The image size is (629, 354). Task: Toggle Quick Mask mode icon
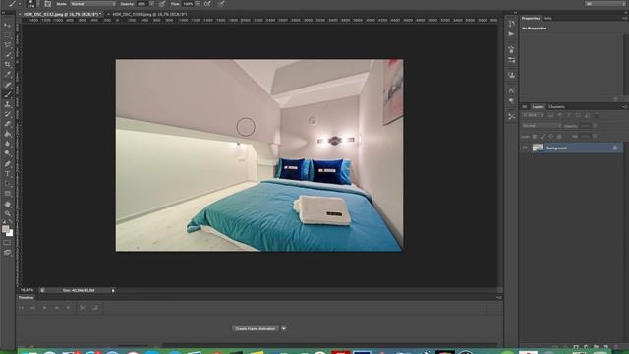pos(7,243)
